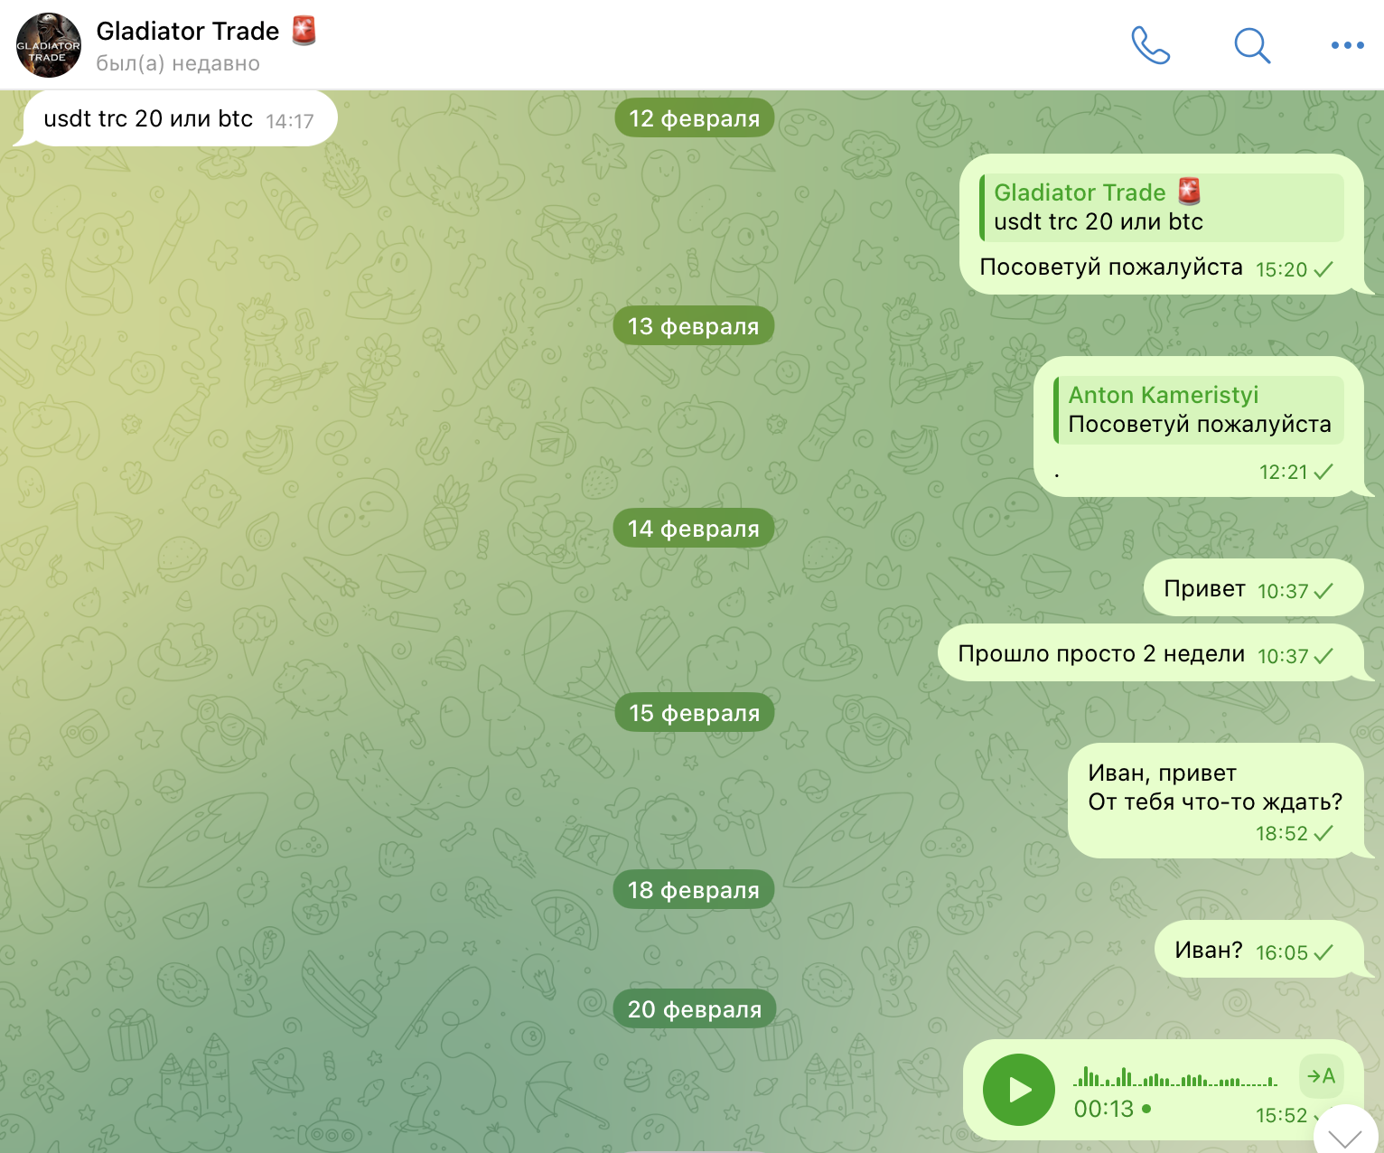Jump to the quoted Gladiator Trade reply
Viewport: 1384px width, 1153px height.
pyautogui.click(x=1162, y=207)
